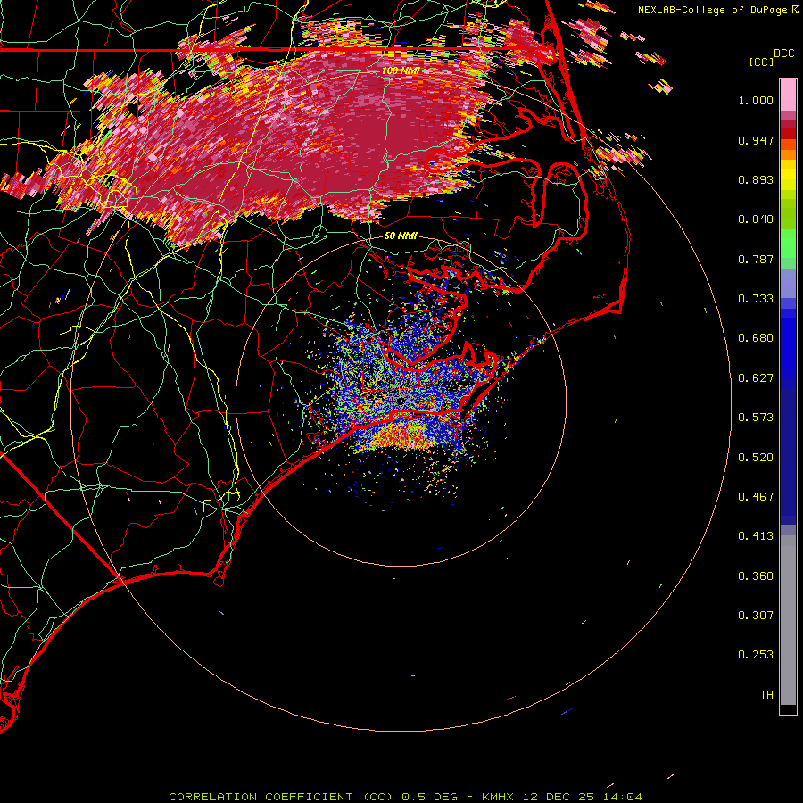Click the 0.893 scale value
Viewport: 803px width, 803px height.
(x=756, y=179)
